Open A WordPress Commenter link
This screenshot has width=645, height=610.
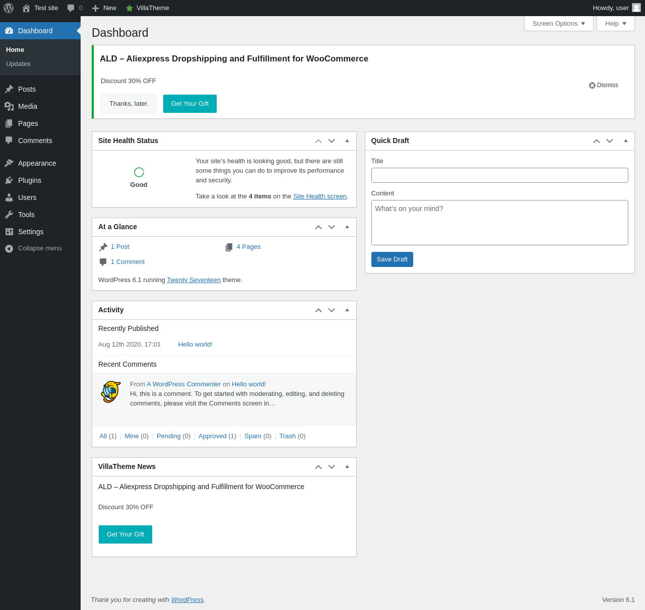click(x=184, y=384)
